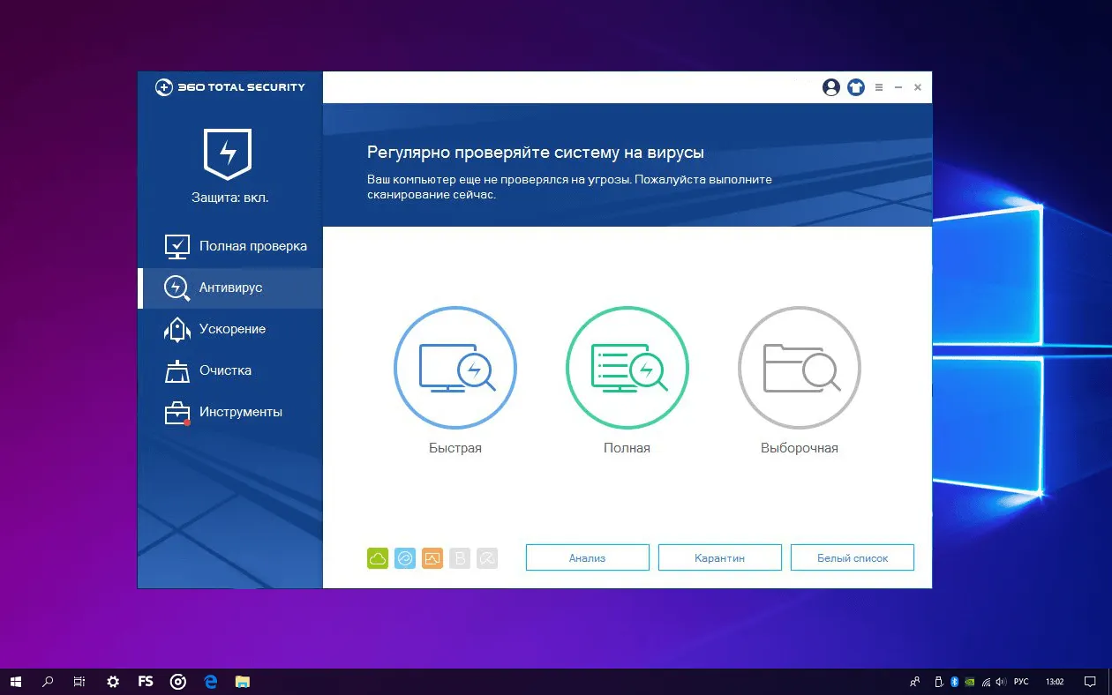This screenshot has height=695, width=1112.
Task: Go to Инструменты in sidebar
Action: (x=240, y=412)
